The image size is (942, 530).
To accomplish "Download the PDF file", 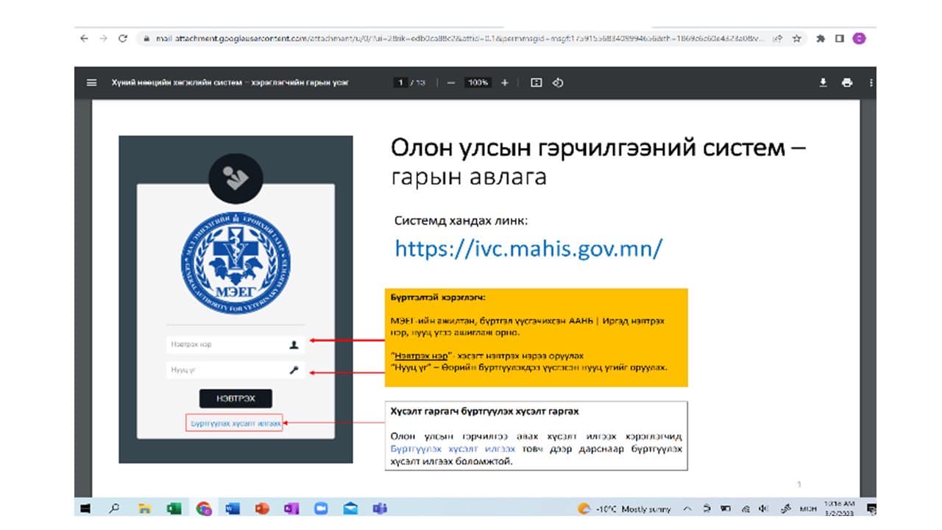I will [824, 82].
